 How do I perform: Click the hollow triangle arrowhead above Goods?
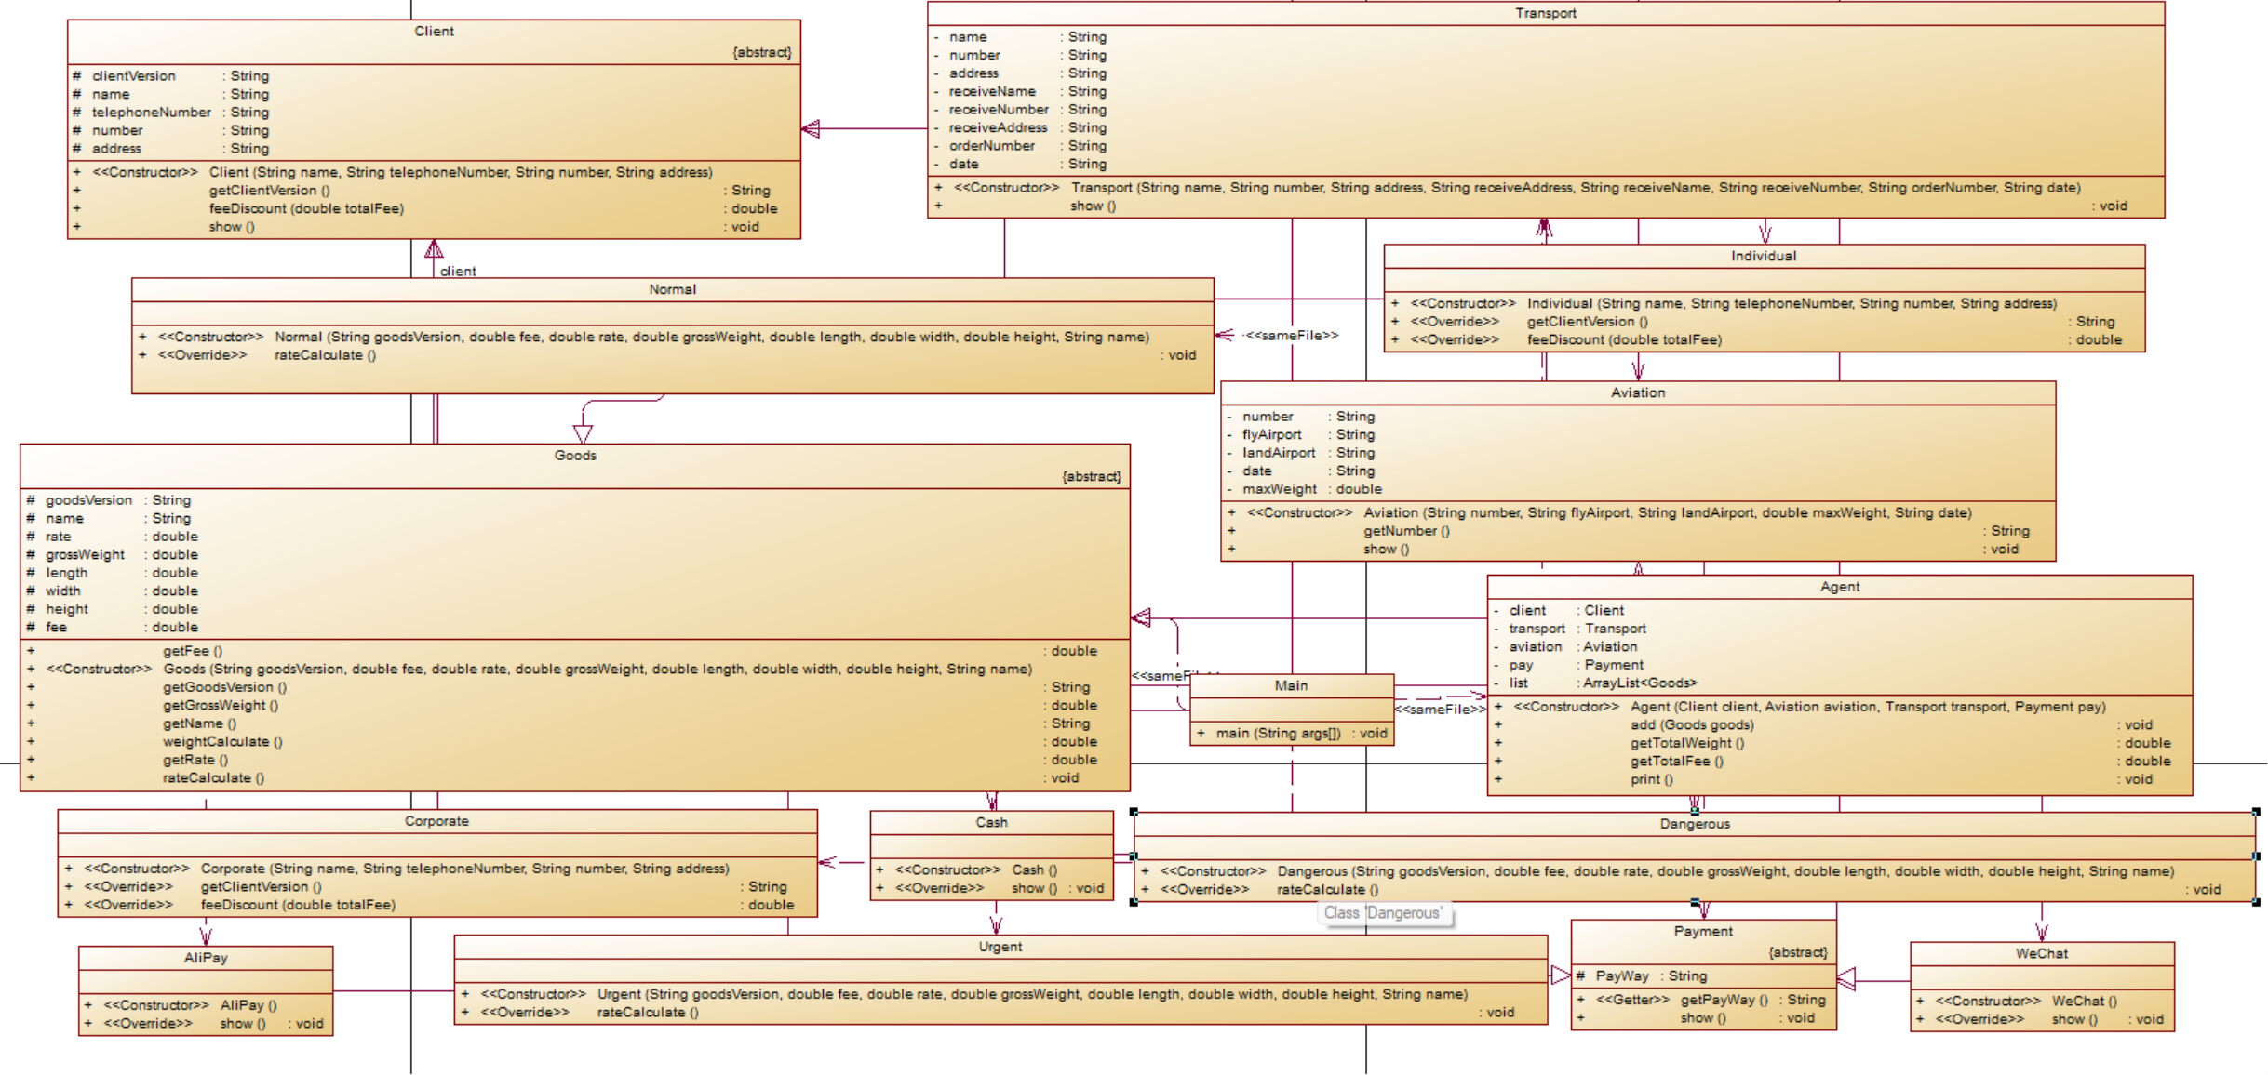pyautogui.click(x=583, y=433)
